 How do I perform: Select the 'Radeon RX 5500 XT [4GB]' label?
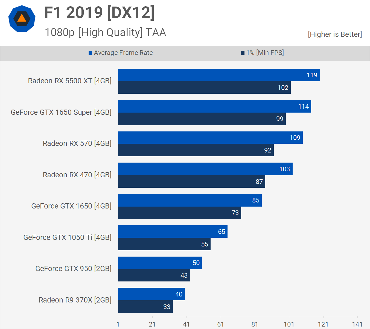(x=70, y=81)
